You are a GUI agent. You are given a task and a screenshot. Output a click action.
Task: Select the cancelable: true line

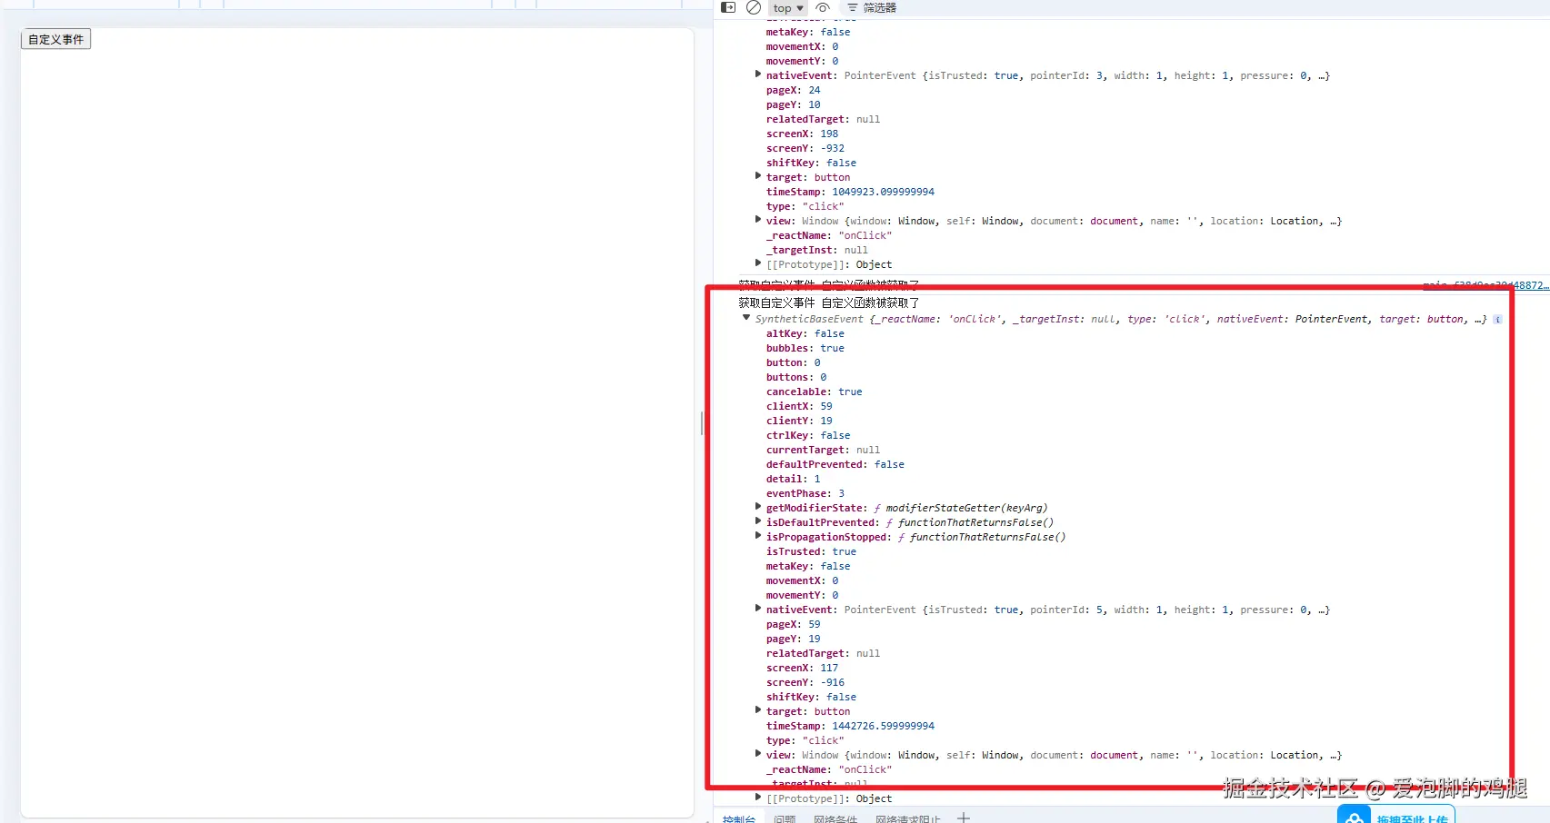[815, 392]
